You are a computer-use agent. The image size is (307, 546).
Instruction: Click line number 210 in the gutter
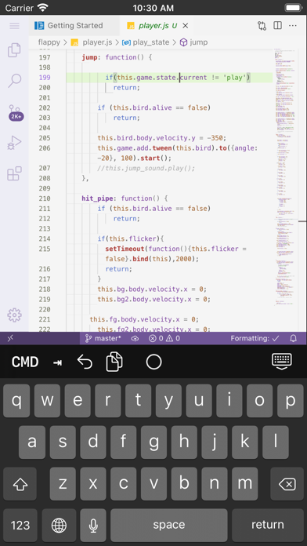pyautogui.click(x=45, y=198)
